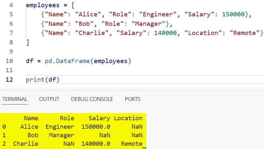Click the "Charlie" string on line 7
This screenshot has height=149, width=264.
pyautogui.click(x=92, y=33)
